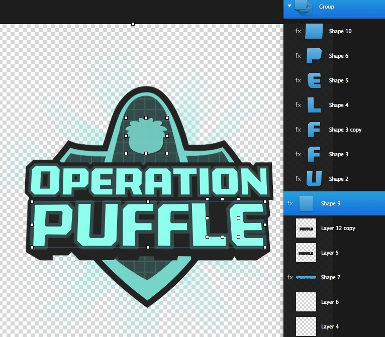Click the PUFFLE text on the canvas

coord(149,224)
